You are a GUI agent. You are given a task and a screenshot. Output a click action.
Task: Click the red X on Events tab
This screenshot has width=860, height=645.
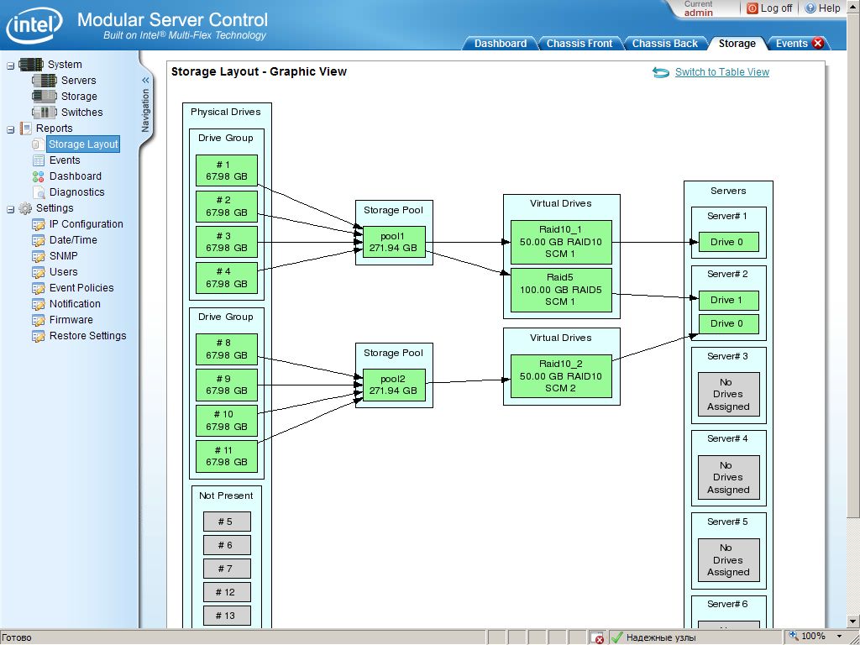818,44
